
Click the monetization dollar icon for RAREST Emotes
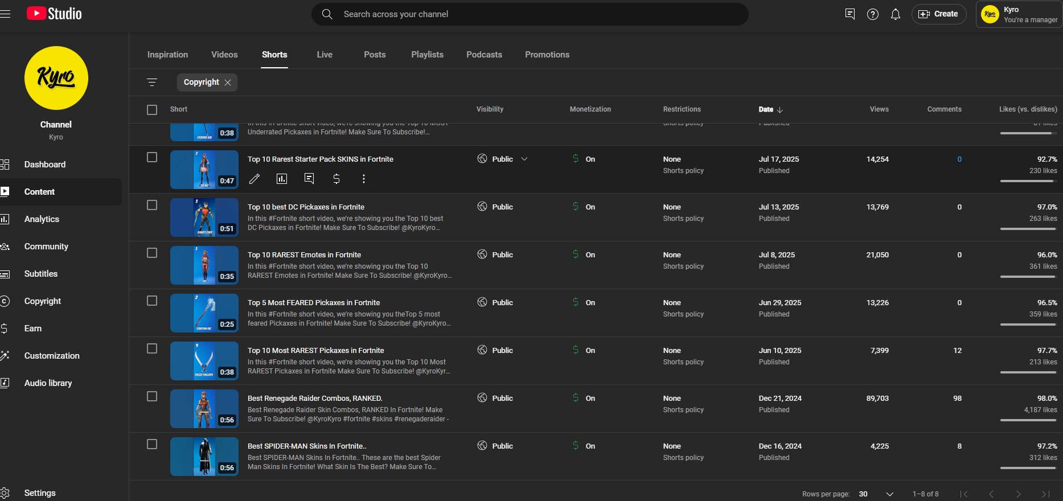pos(576,254)
